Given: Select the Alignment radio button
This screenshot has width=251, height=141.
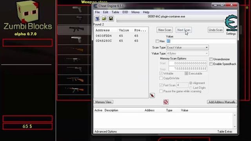Looking at the screenshot, I should (191, 83).
